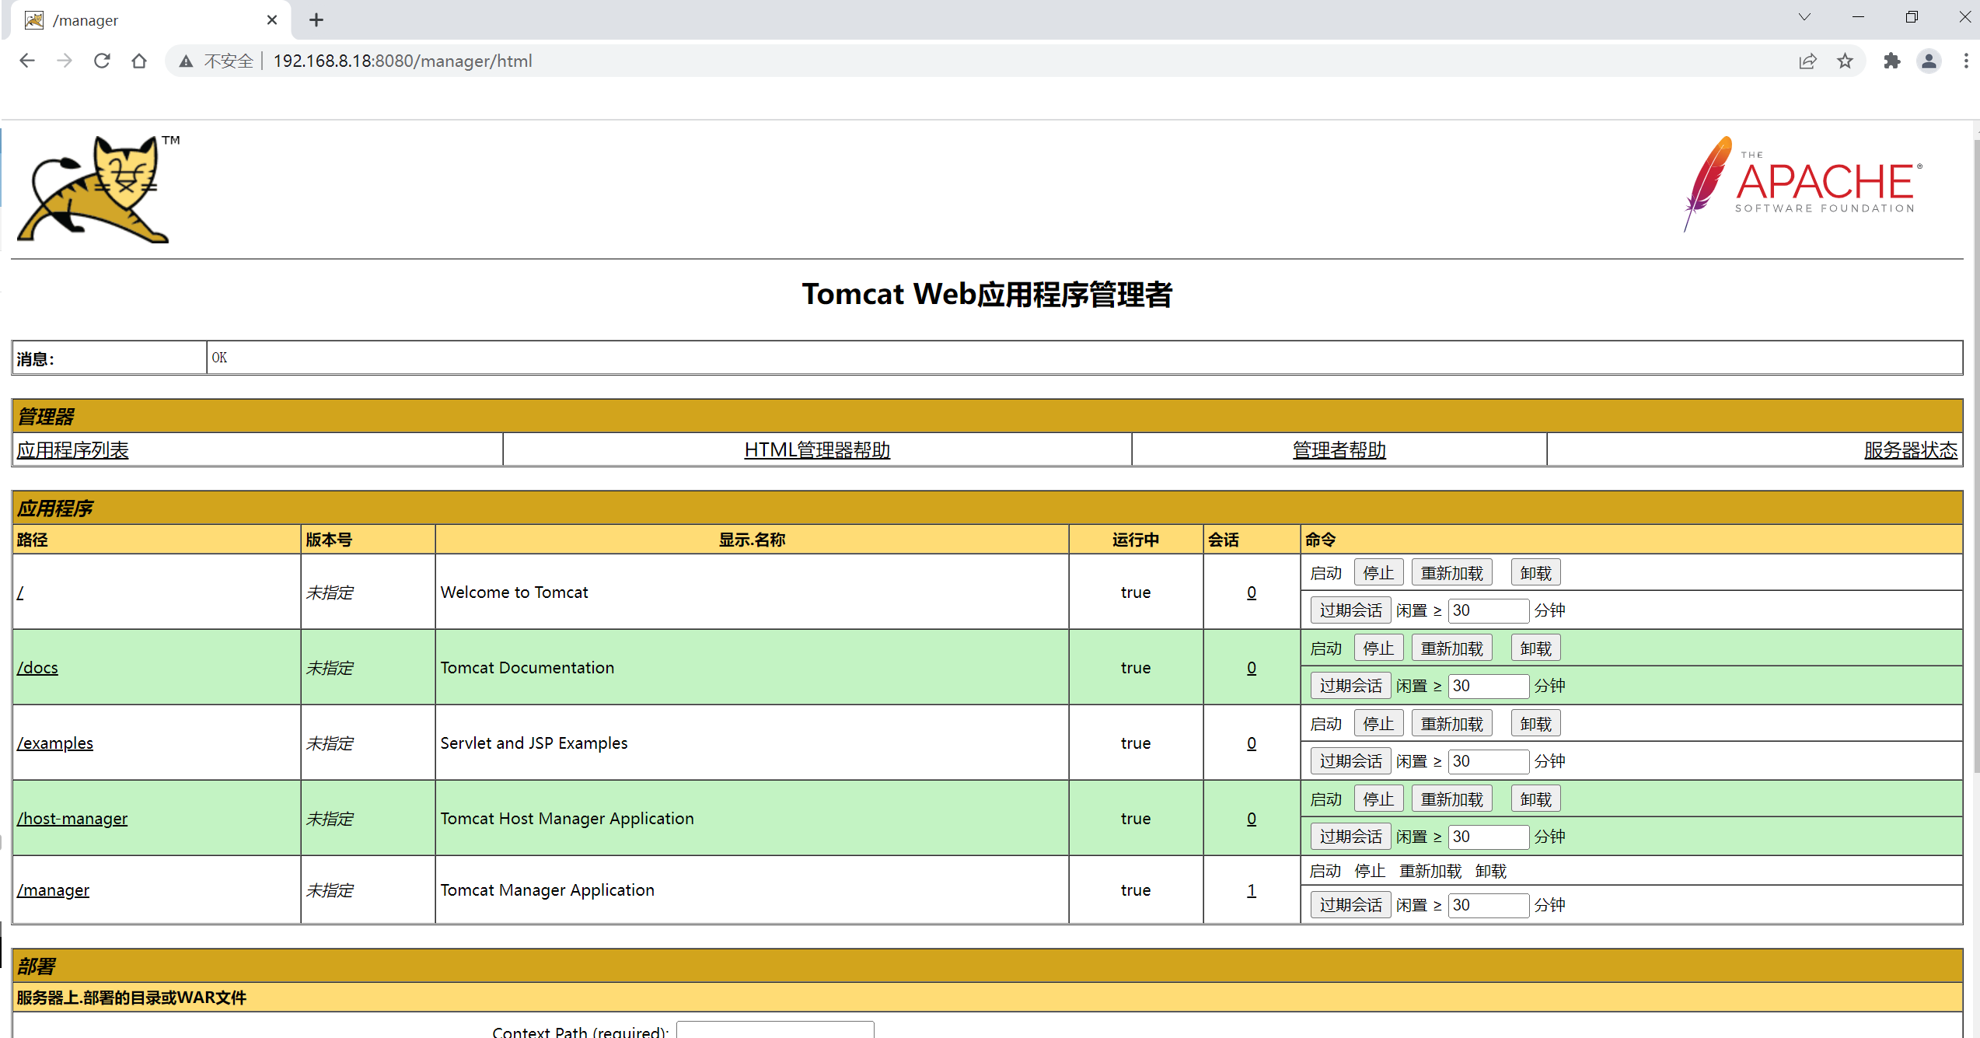Expire sessions for /manager with 过期会话
This screenshot has height=1038, width=1980.
[1350, 905]
